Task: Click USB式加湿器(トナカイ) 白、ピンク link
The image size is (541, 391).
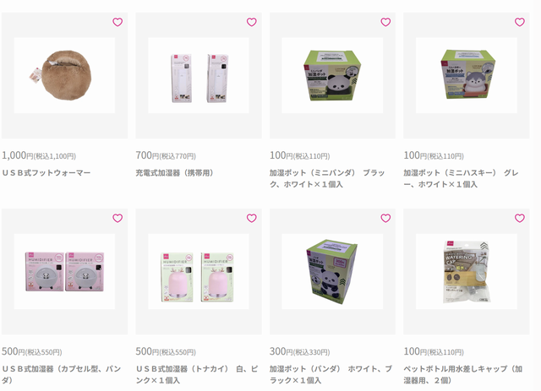Action: tap(197, 374)
